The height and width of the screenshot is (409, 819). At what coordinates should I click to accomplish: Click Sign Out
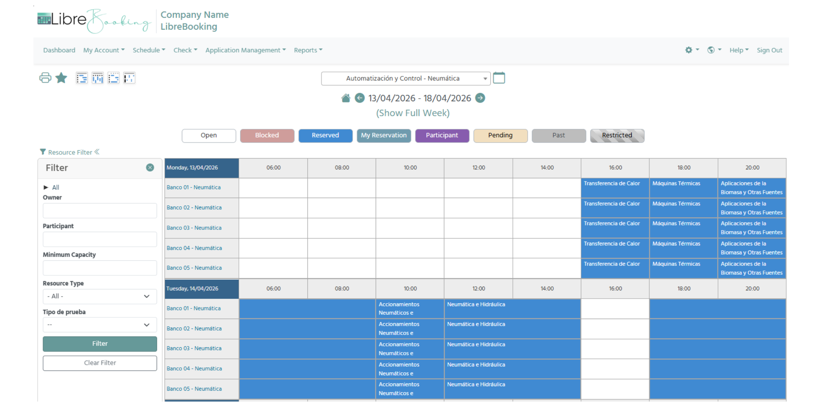[x=769, y=50]
